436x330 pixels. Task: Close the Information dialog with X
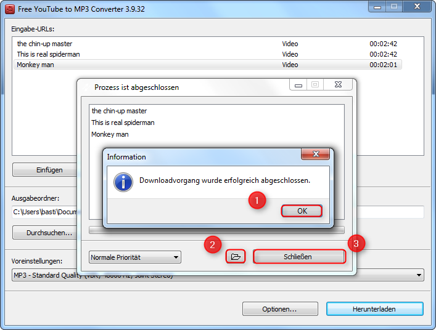click(x=316, y=154)
